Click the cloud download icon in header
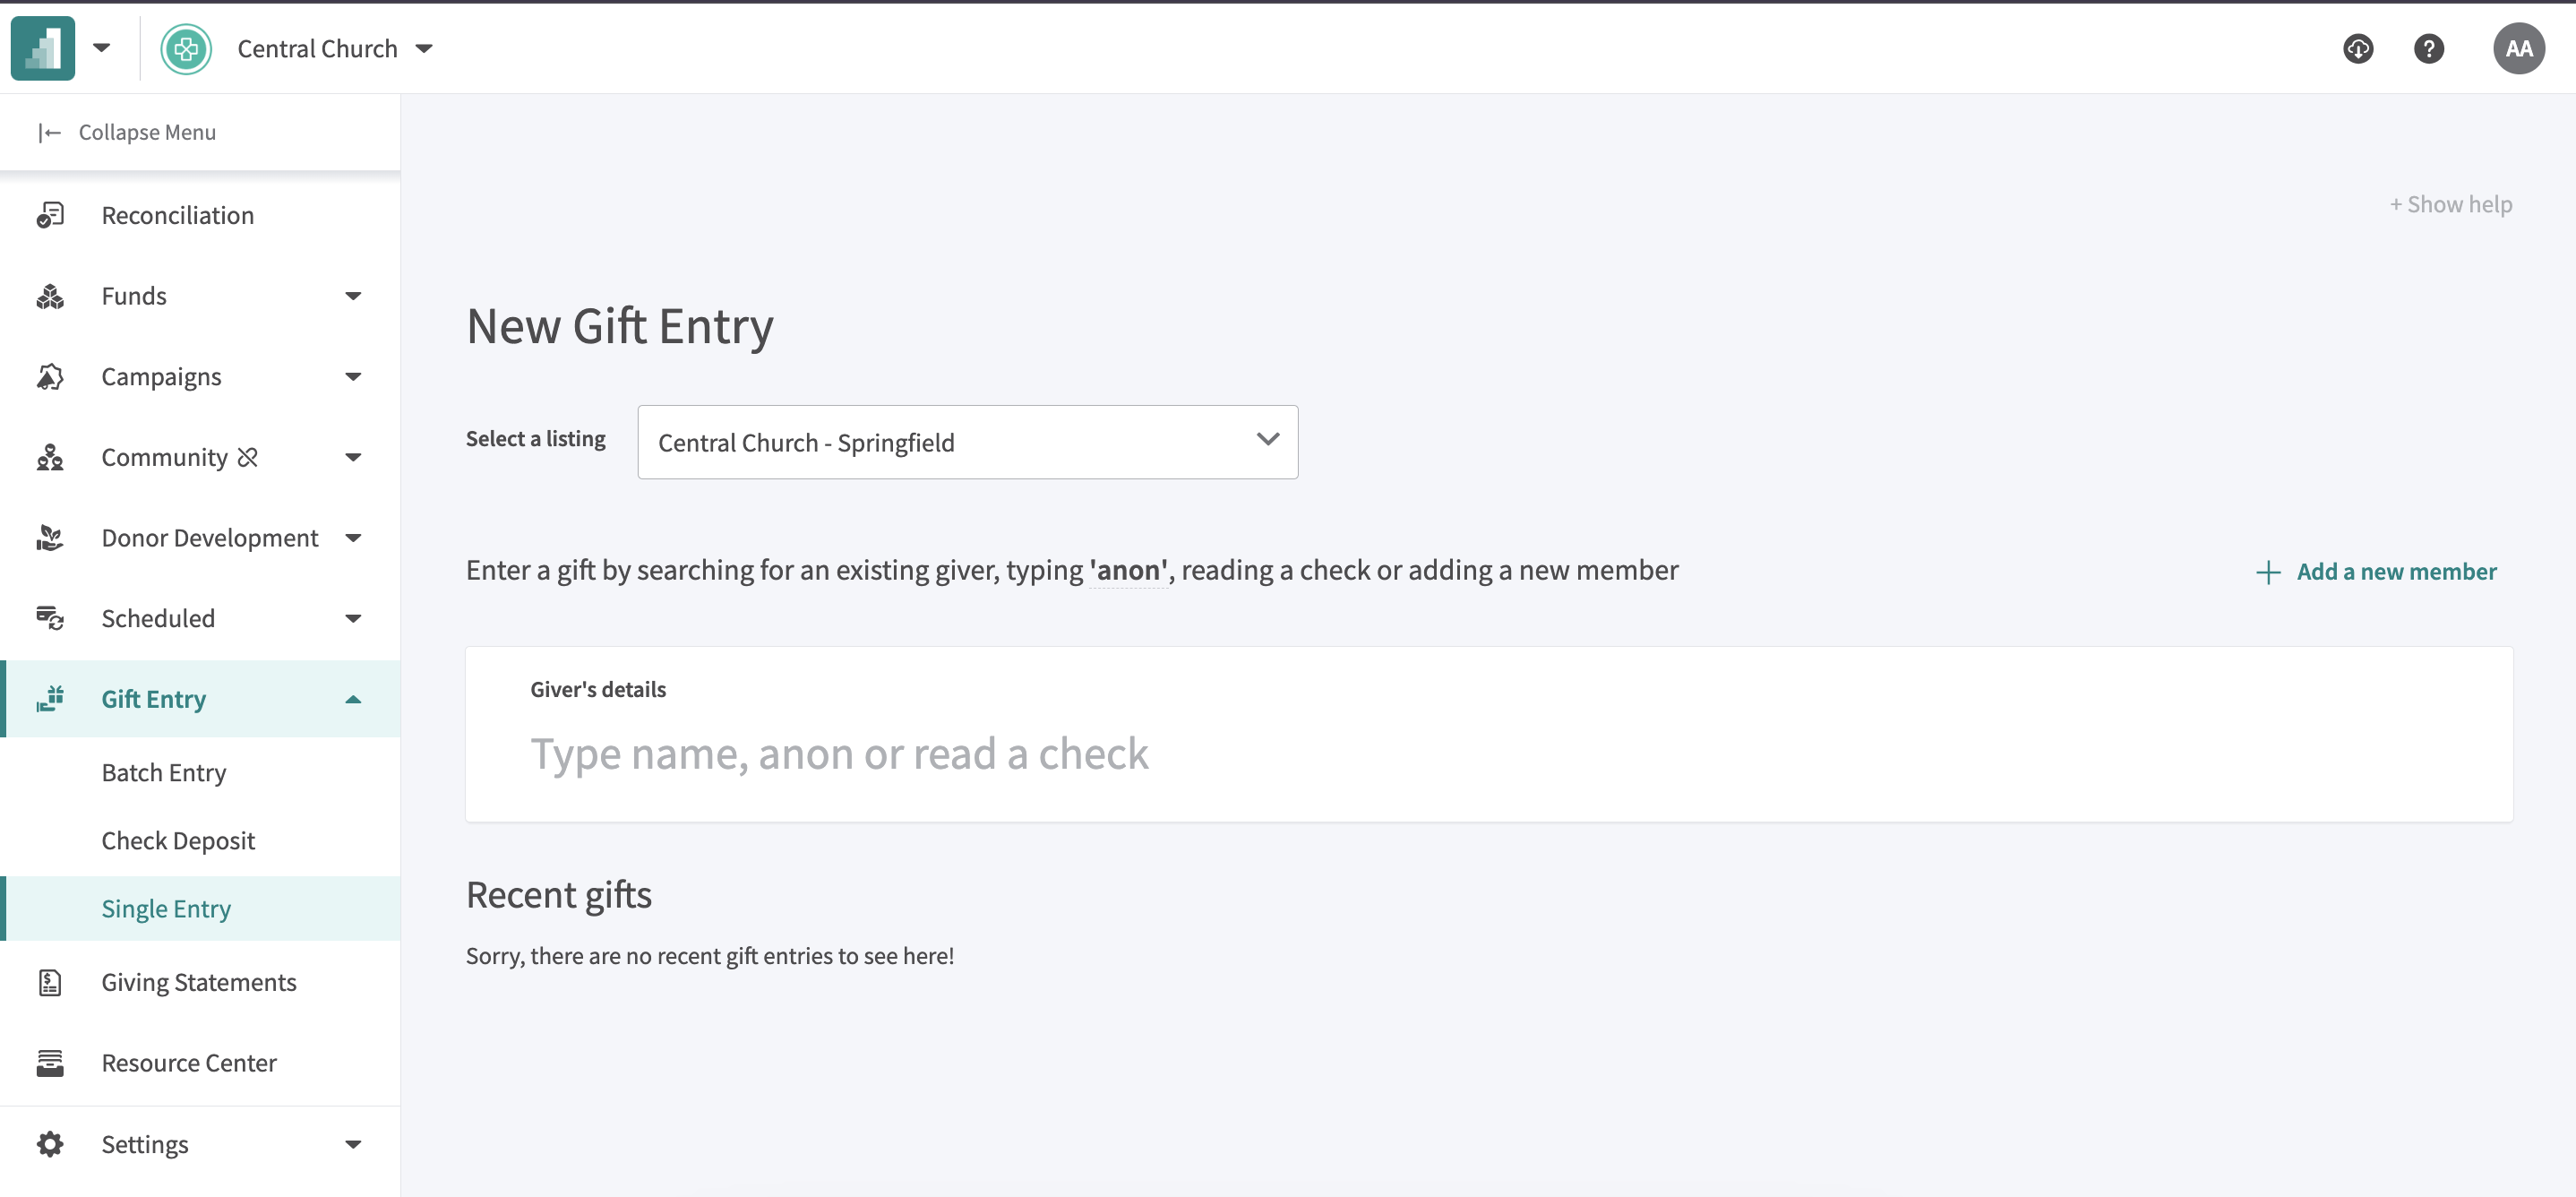Viewport: 2576px width, 1197px height. click(2358, 48)
